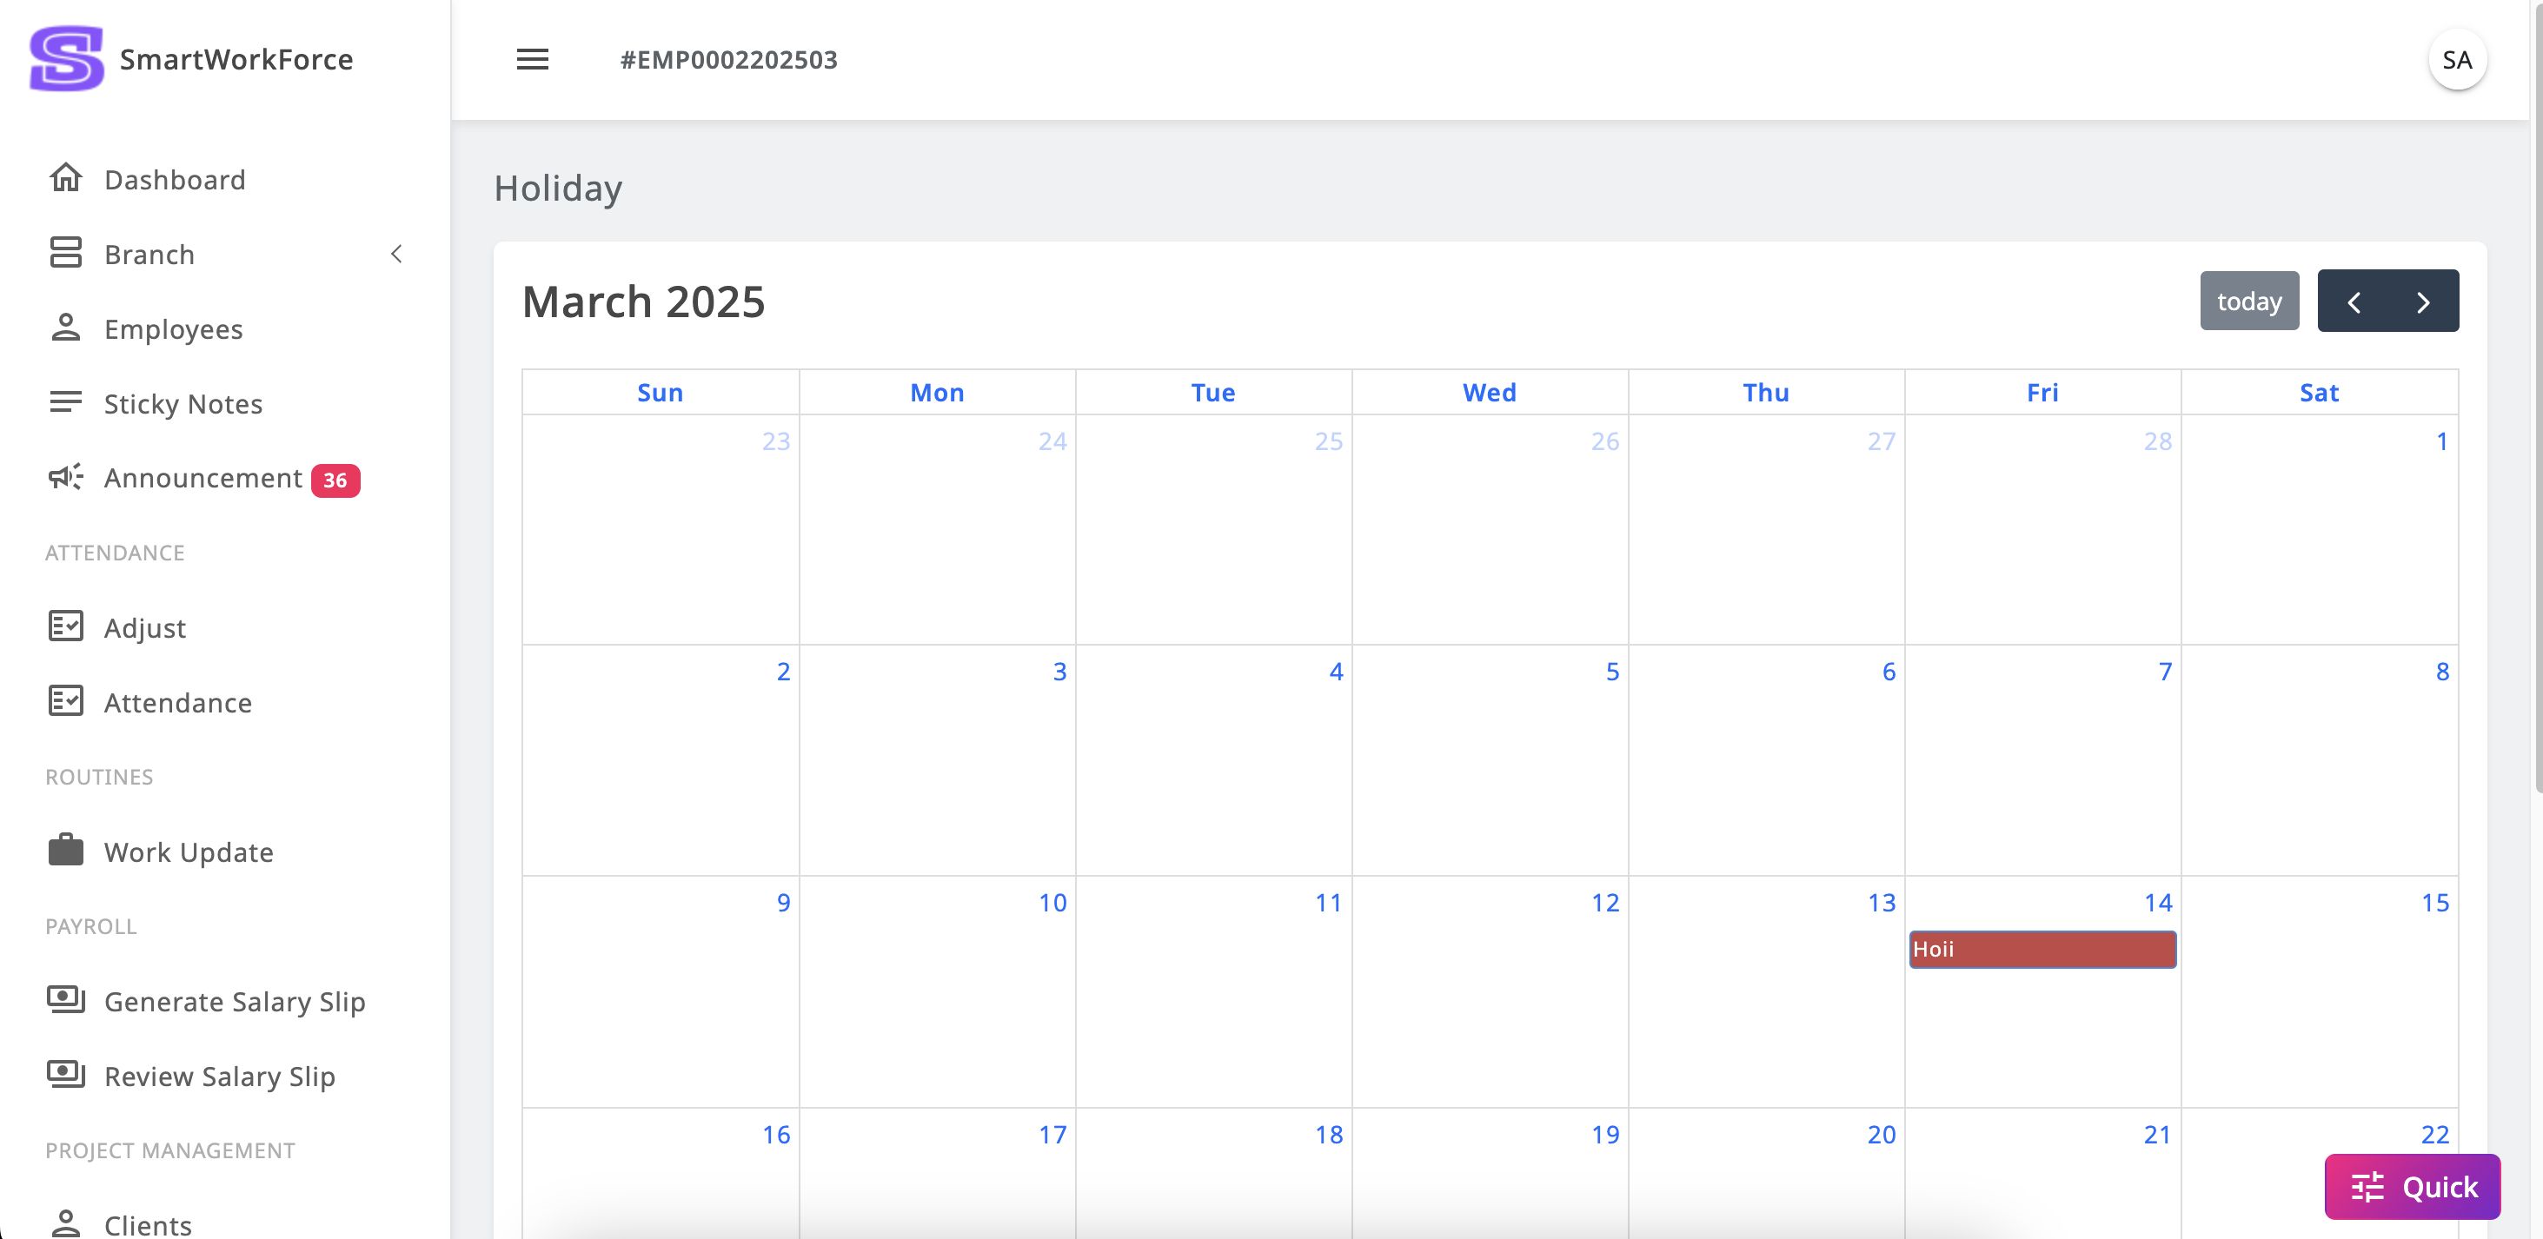This screenshot has width=2543, height=1239.
Task: Select March 10 on the calendar
Action: click(x=937, y=987)
